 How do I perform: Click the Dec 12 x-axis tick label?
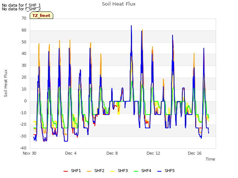click(x=153, y=153)
